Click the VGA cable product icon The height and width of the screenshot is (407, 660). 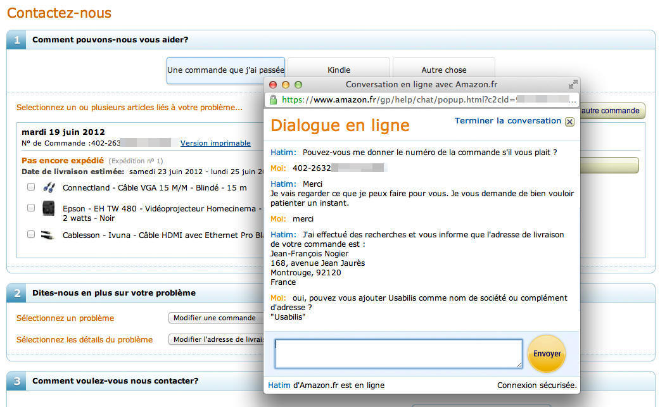click(48, 187)
